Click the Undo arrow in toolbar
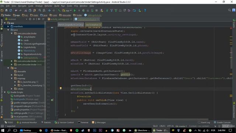The width and height of the screenshot is (236, 133). [16, 11]
